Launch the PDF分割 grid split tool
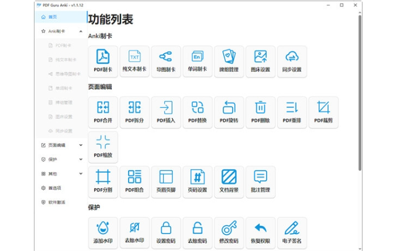 [x=103, y=182]
